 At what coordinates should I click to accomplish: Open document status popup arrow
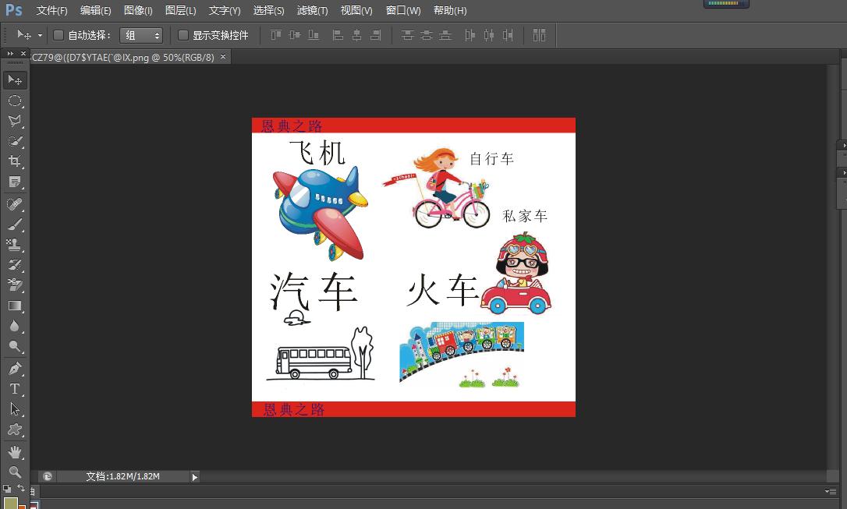click(x=194, y=476)
